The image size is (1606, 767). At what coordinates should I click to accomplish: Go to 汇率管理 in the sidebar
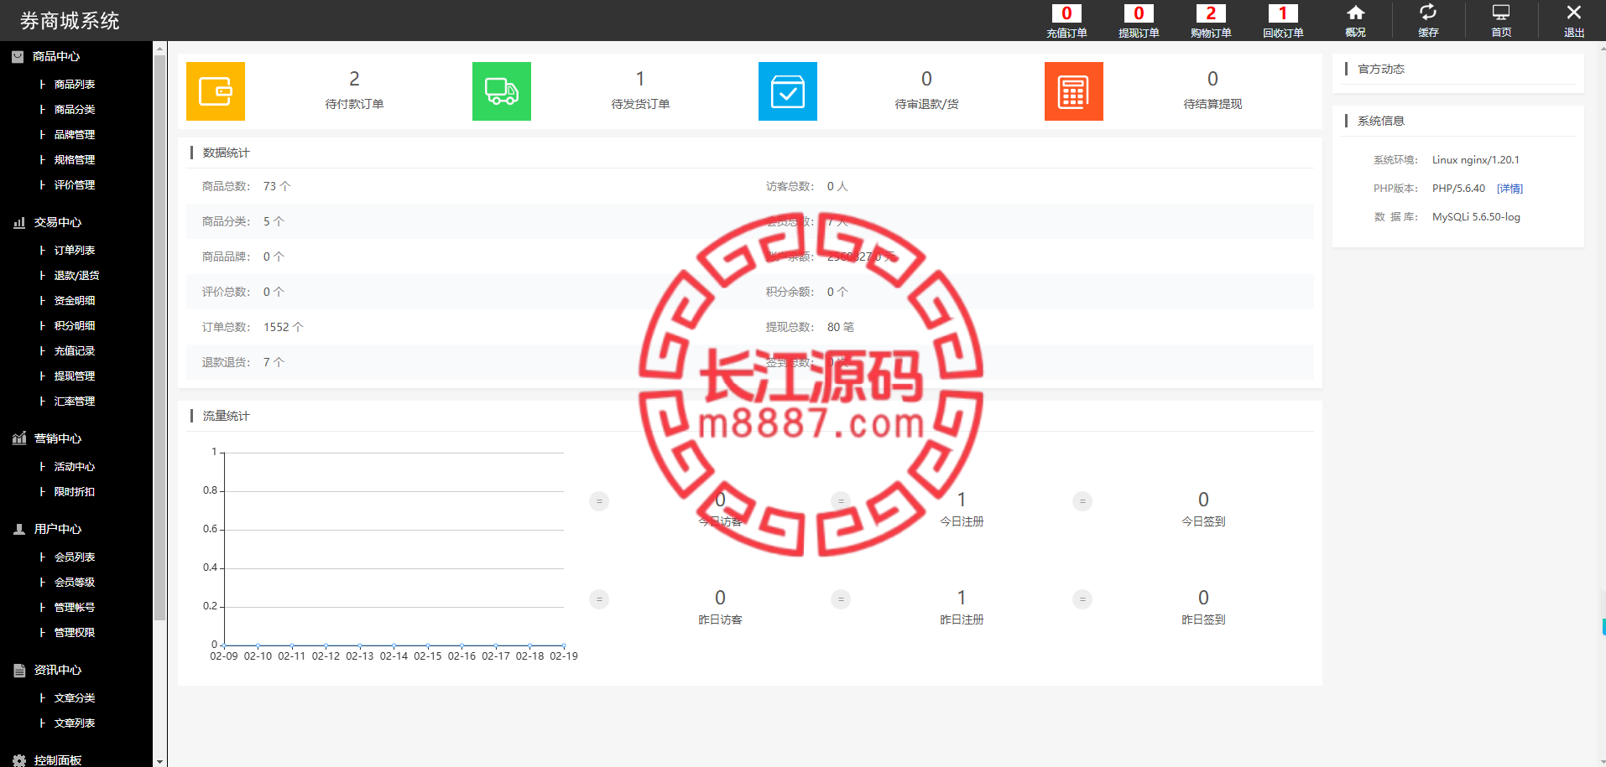(75, 402)
